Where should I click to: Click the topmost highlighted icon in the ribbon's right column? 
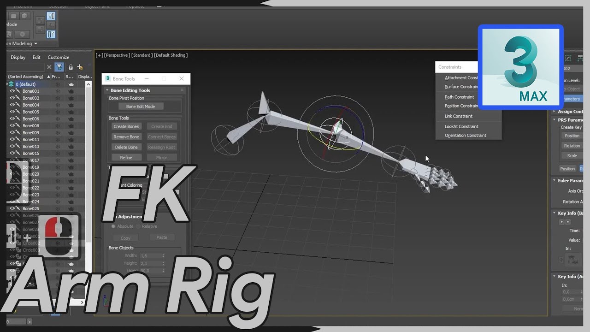(x=51, y=16)
